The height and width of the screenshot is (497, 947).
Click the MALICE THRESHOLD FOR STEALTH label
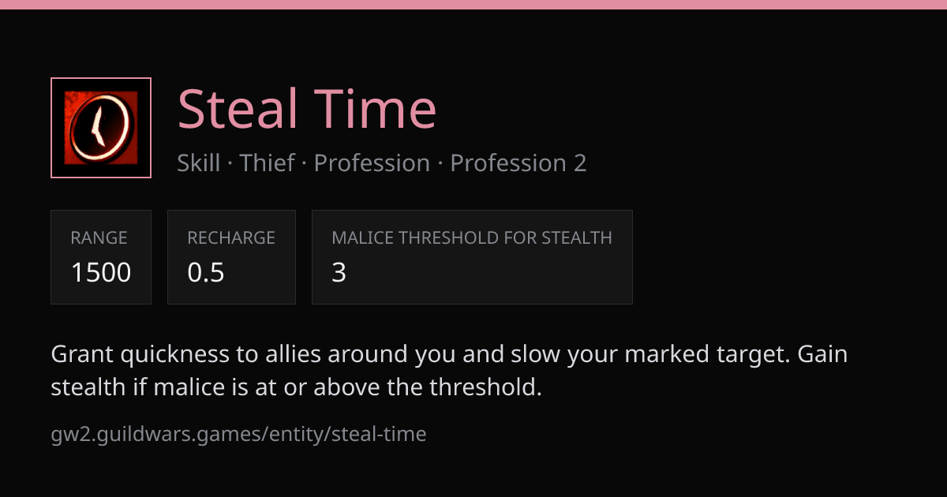click(472, 237)
